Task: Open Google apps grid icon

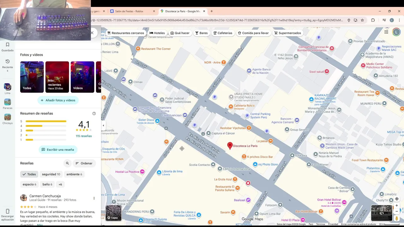Action: click(386, 32)
